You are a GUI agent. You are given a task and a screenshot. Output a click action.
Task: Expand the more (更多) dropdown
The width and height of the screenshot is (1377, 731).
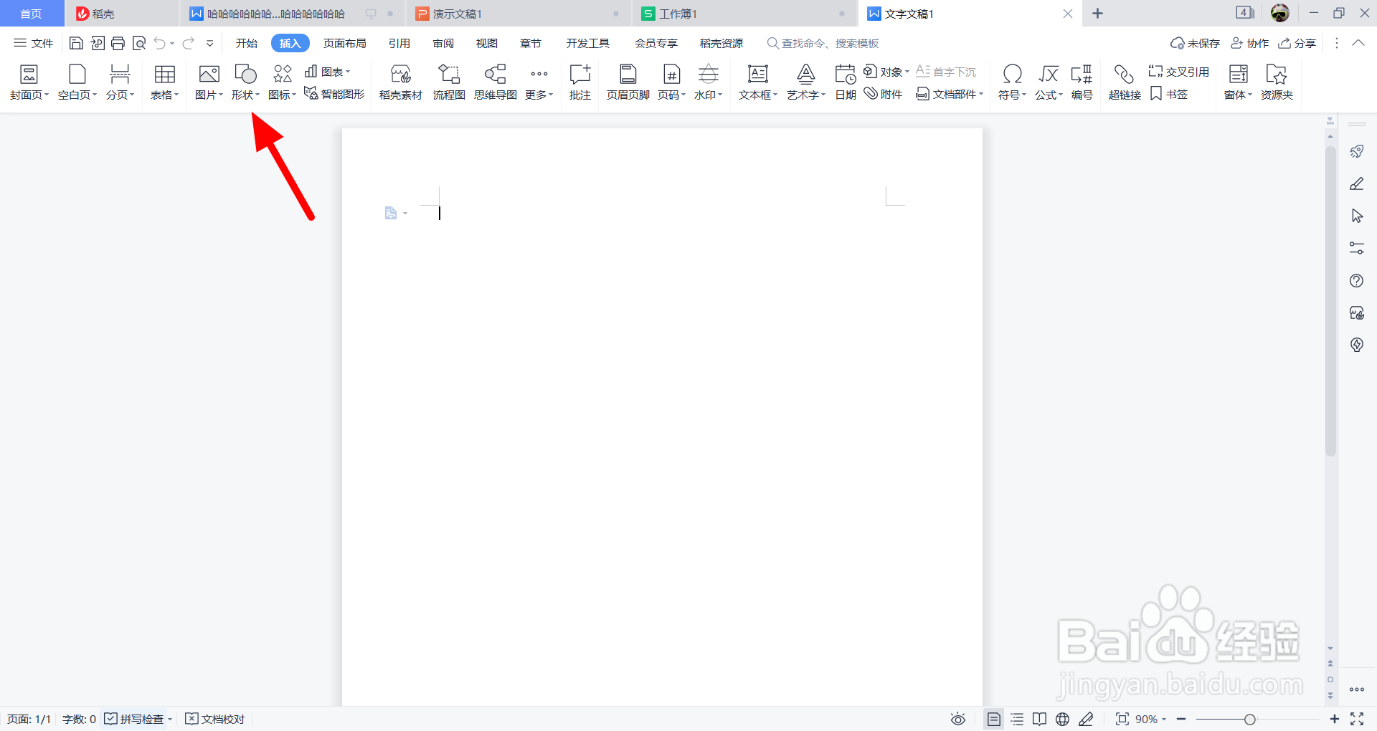pyautogui.click(x=539, y=82)
